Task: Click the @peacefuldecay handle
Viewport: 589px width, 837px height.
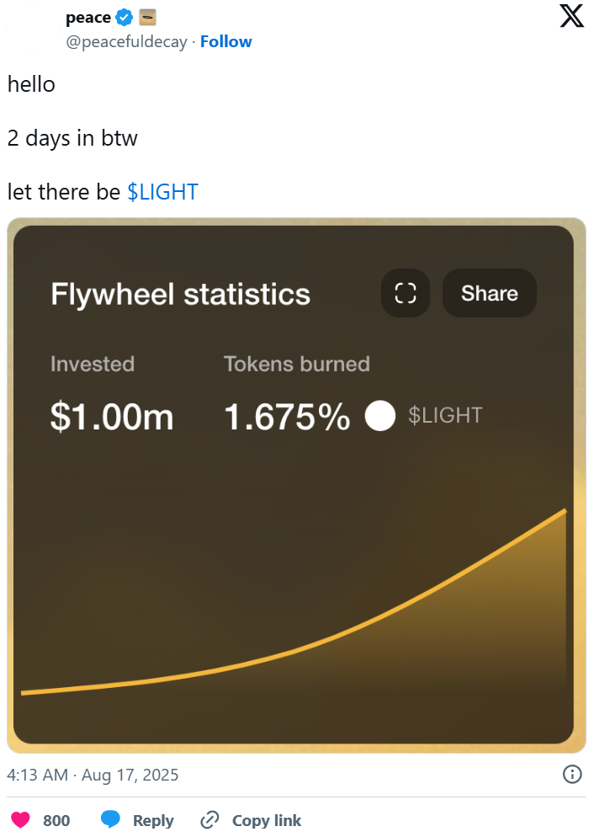Action: click(x=125, y=41)
